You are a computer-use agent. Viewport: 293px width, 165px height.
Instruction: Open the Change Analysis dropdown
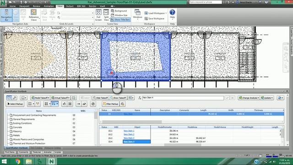(x=249, y=98)
